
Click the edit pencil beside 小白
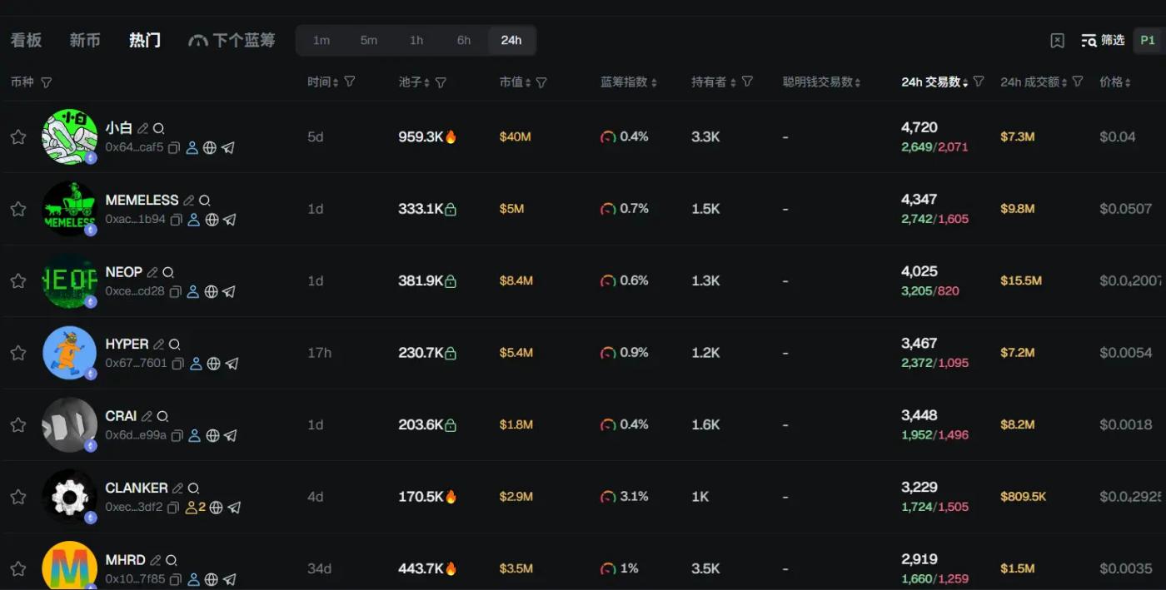(142, 128)
